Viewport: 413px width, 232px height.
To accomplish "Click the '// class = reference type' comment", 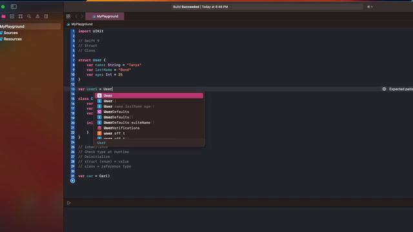I will tap(105, 166).
